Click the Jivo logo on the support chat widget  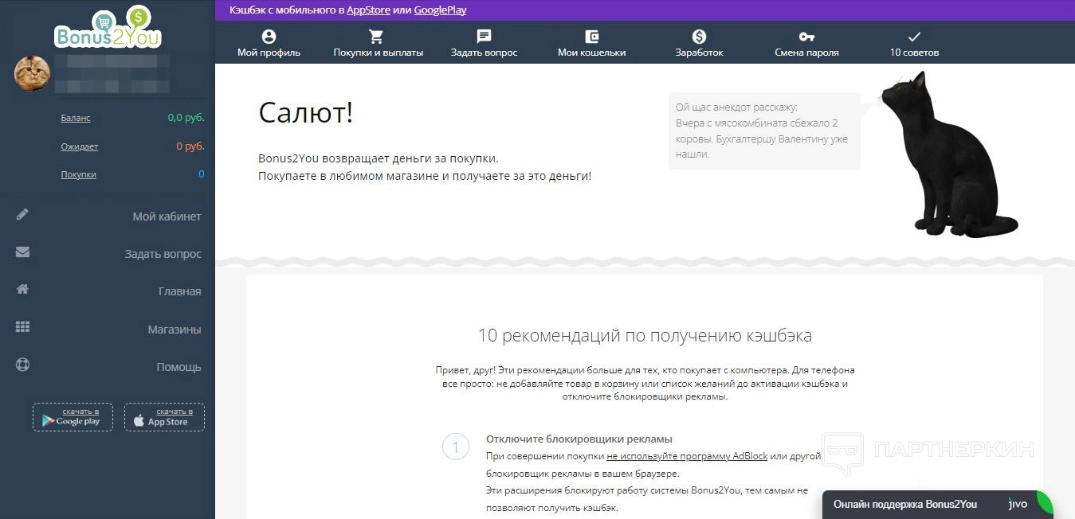coord(1018,505)
